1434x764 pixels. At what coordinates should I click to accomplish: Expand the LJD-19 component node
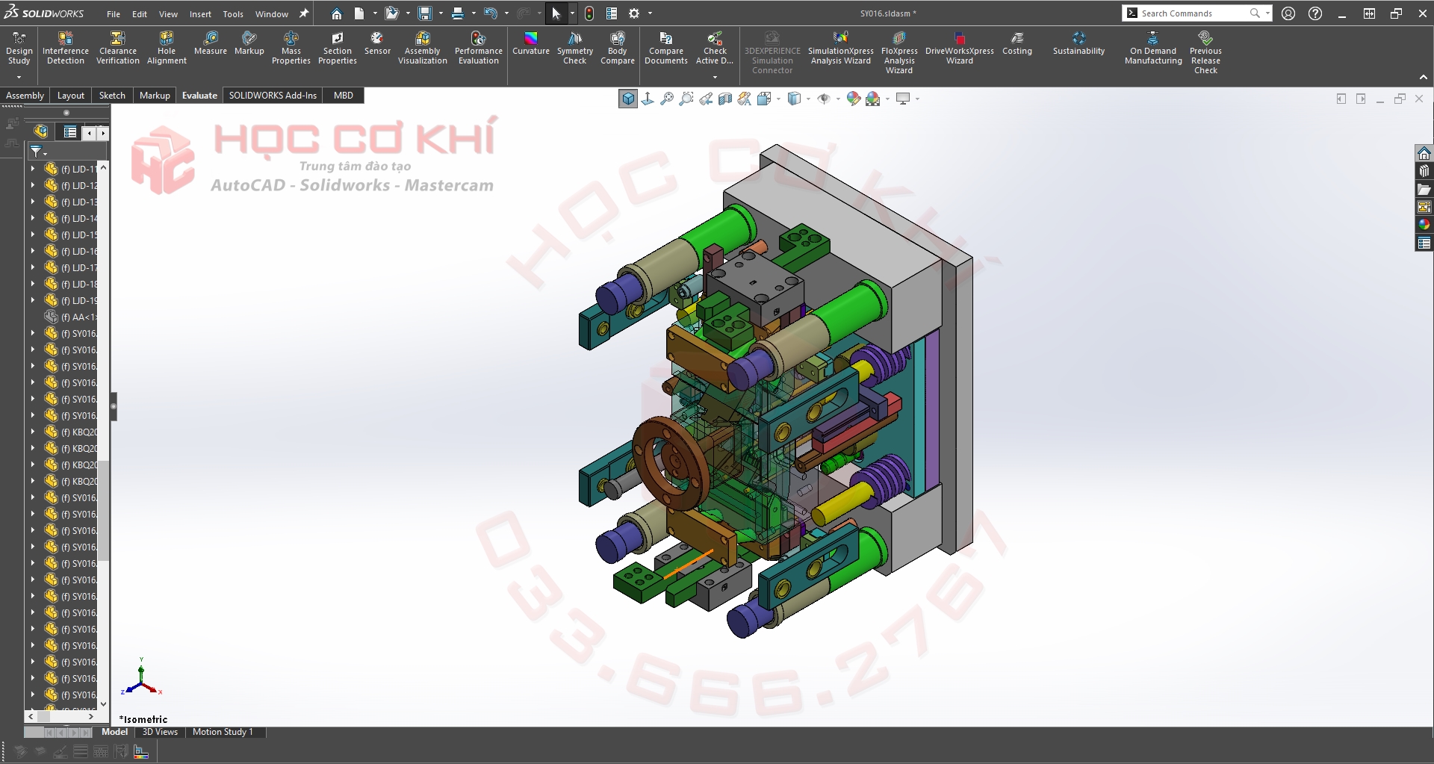coord(33,300)
